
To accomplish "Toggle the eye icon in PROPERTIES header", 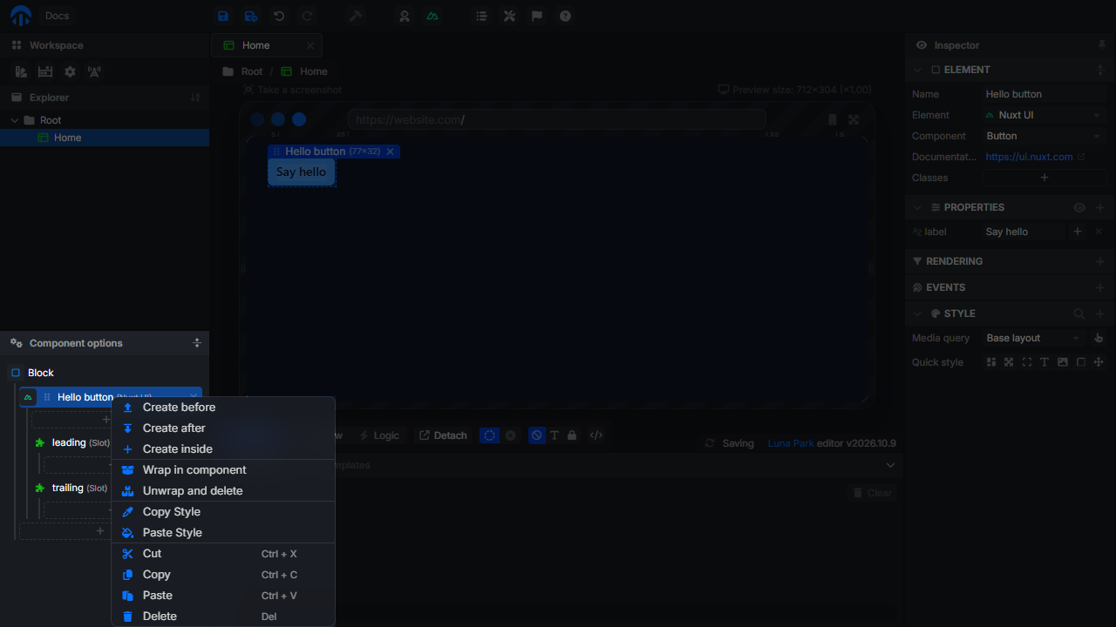I will click(x=1079, y=207).
